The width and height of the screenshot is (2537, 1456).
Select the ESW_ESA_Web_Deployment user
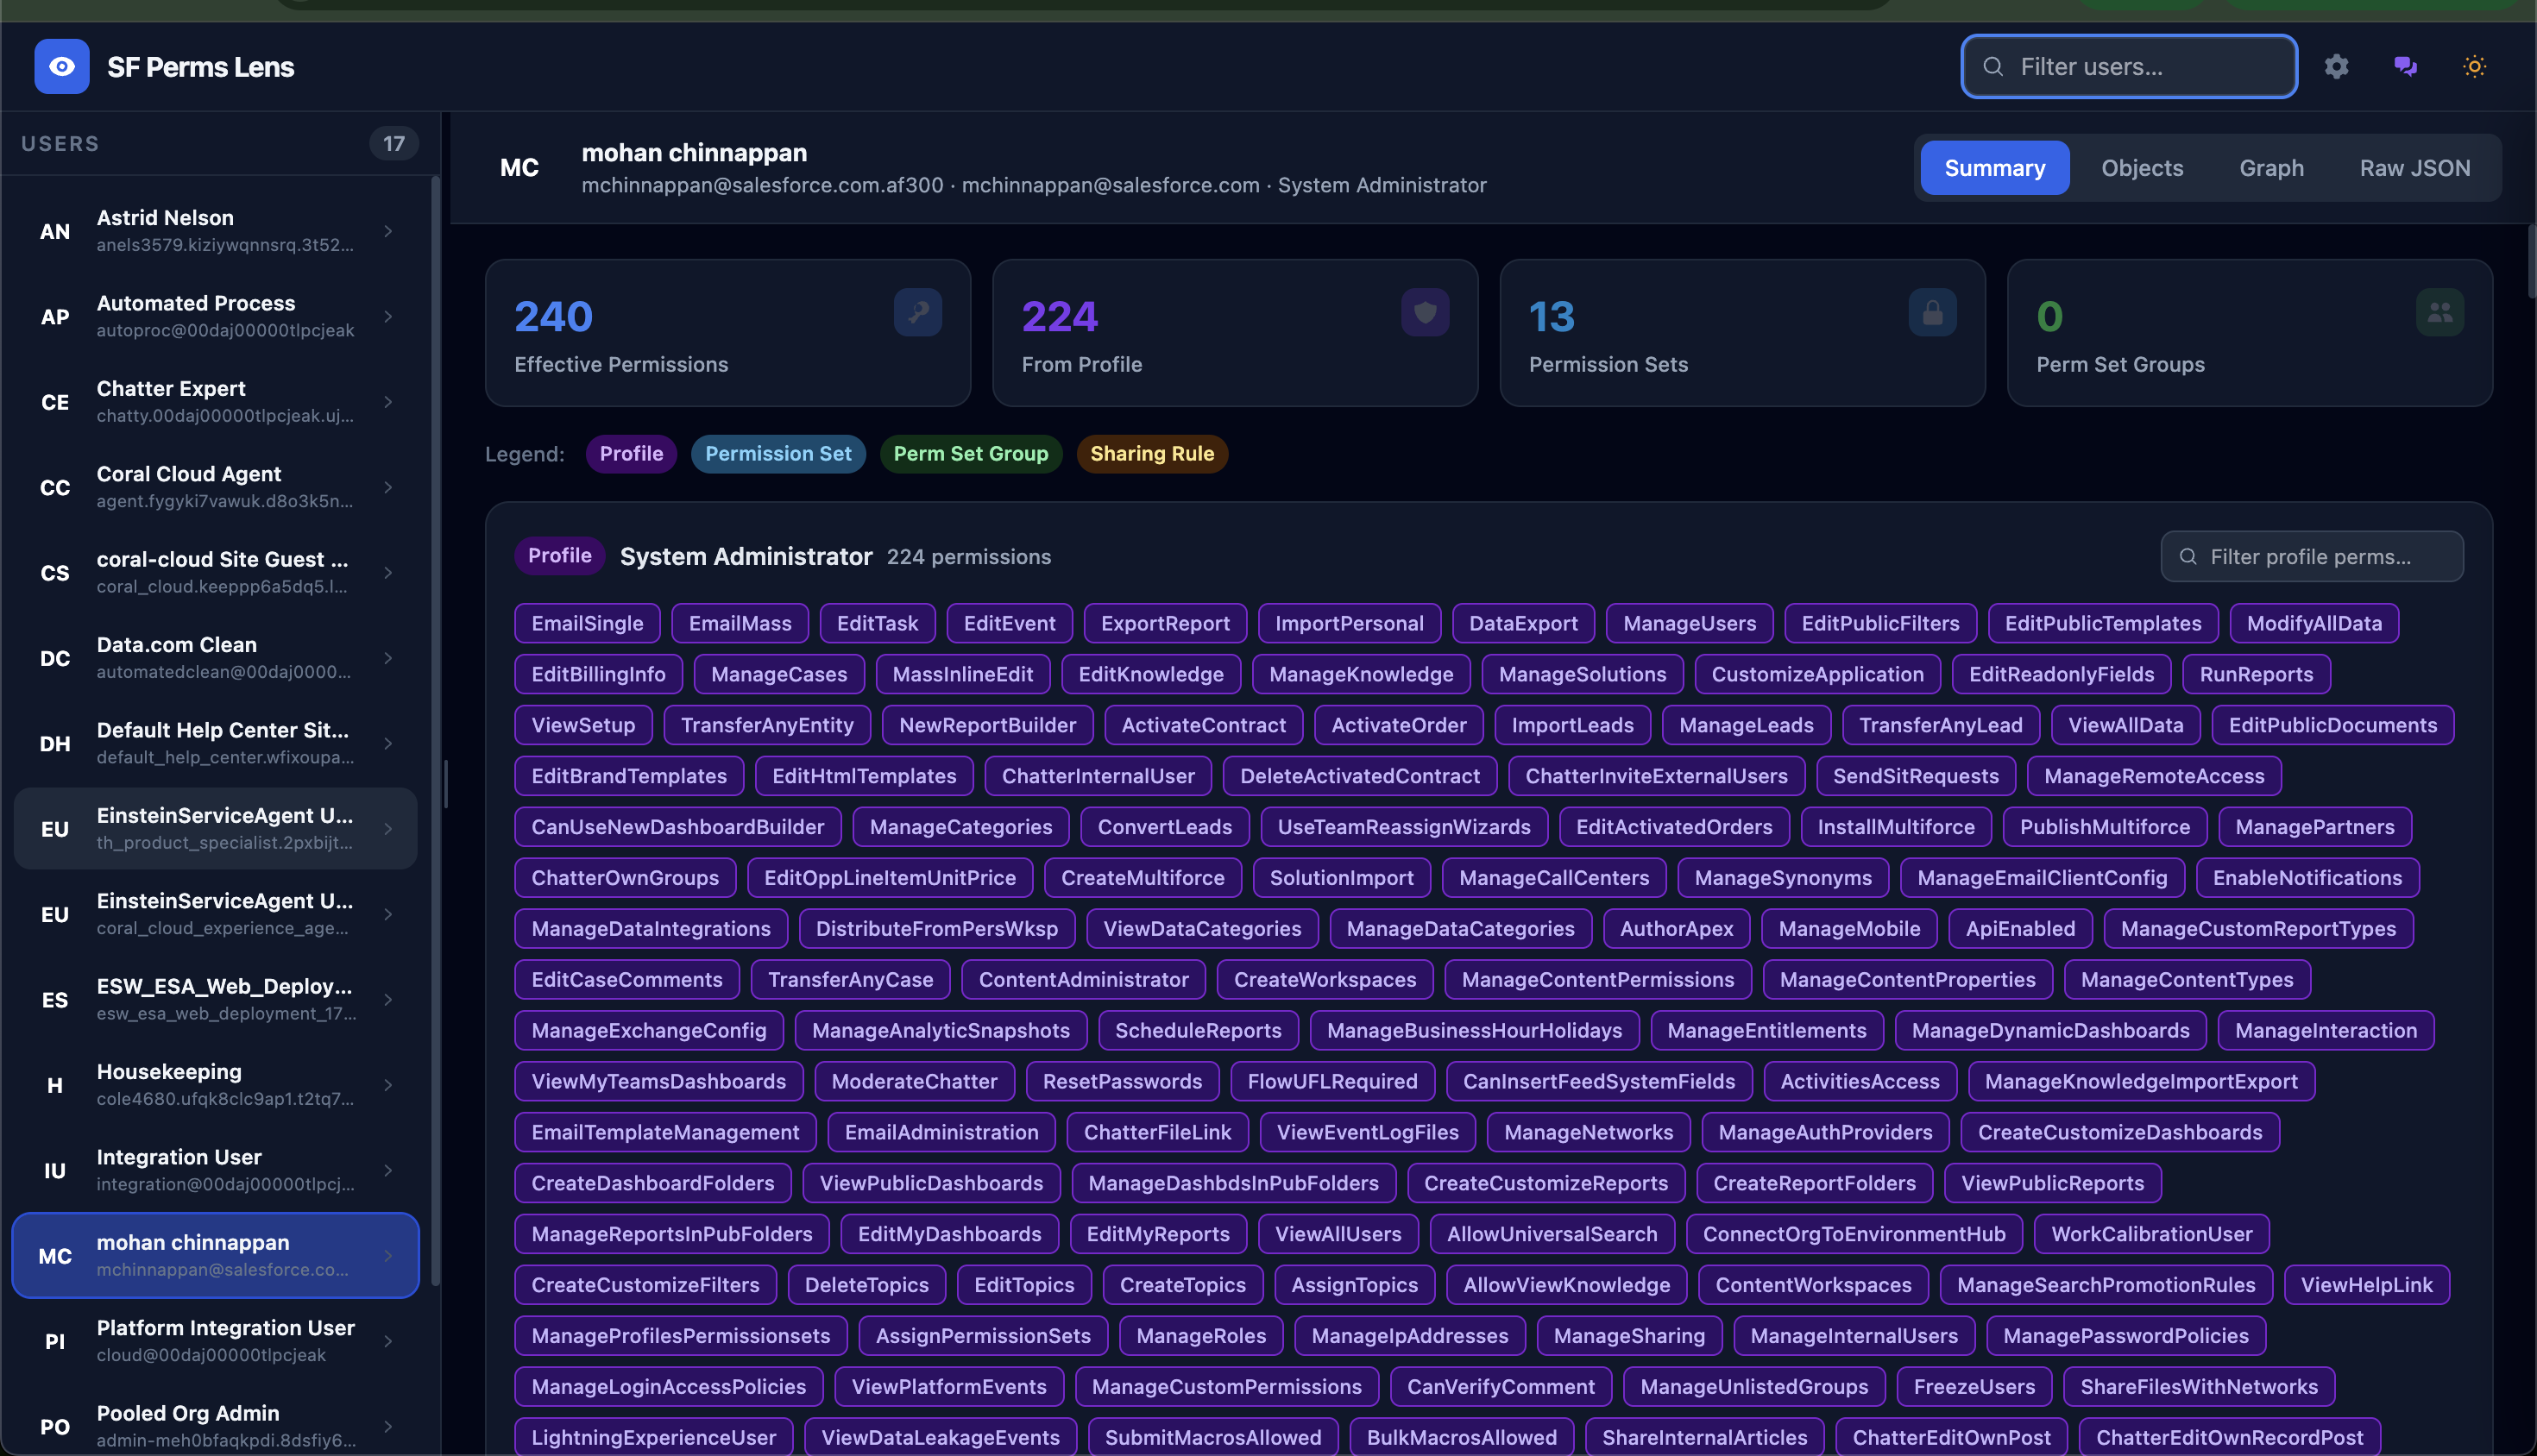[215, 1000]
